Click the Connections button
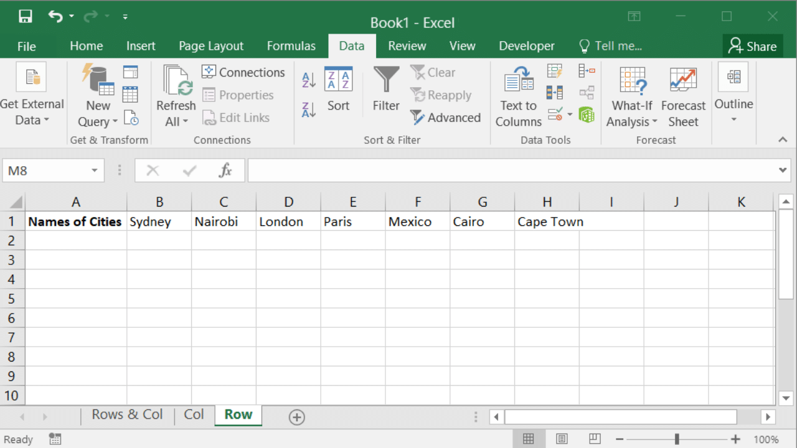The image size is (797, 448). (x=243, y=72)
